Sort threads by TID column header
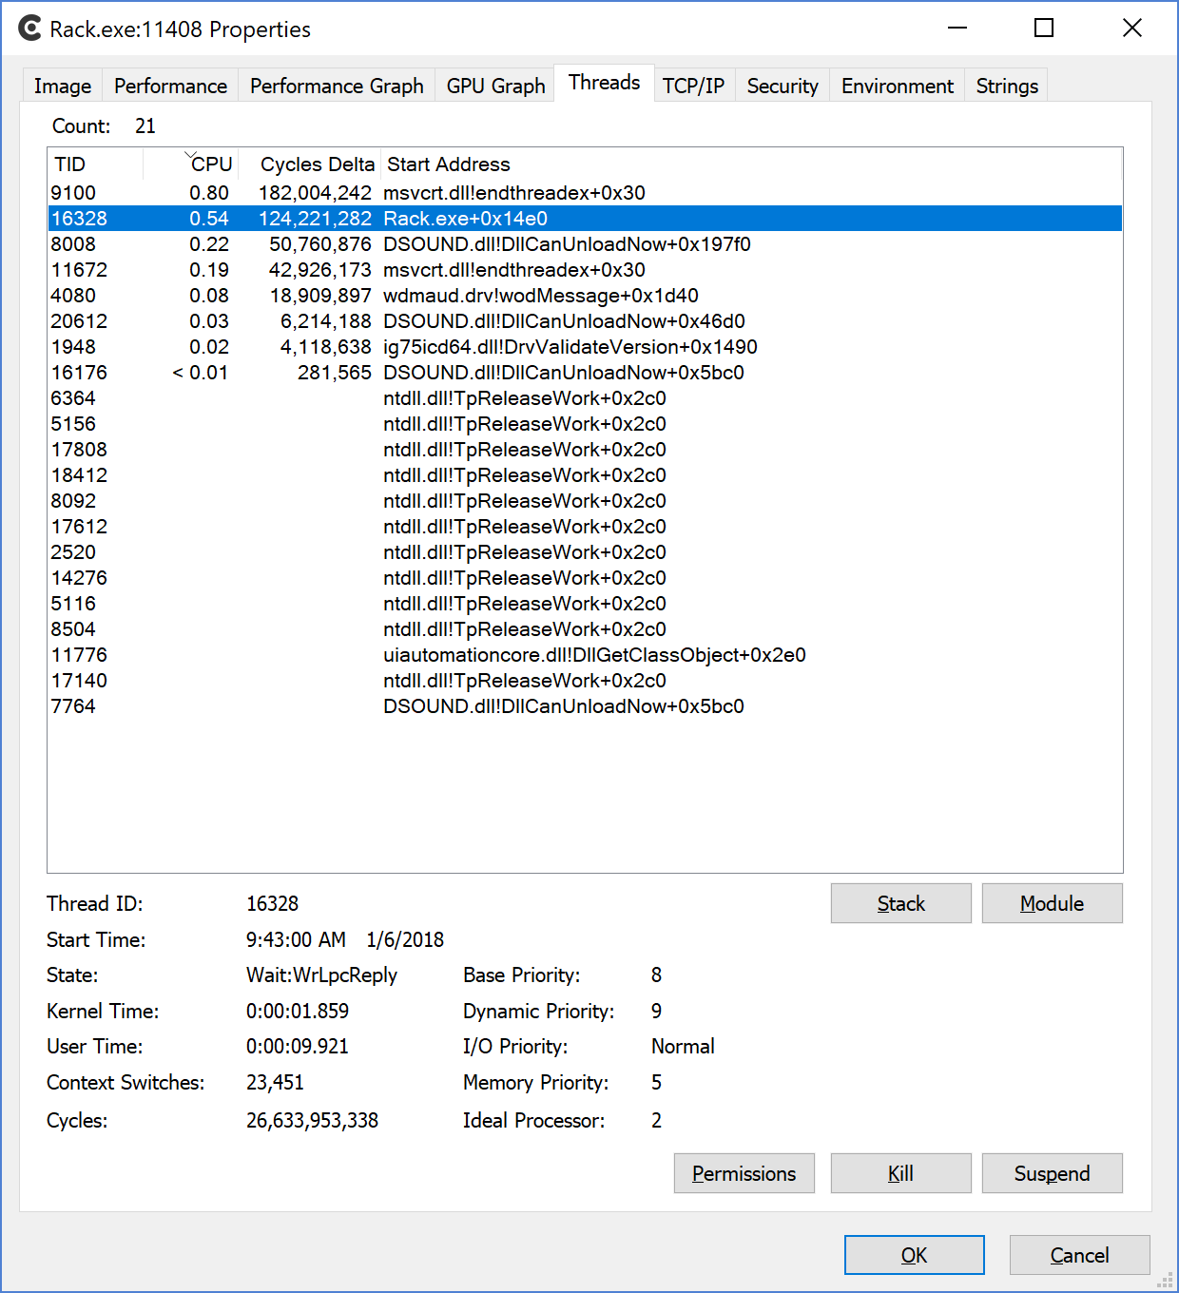 pos(95,164)
